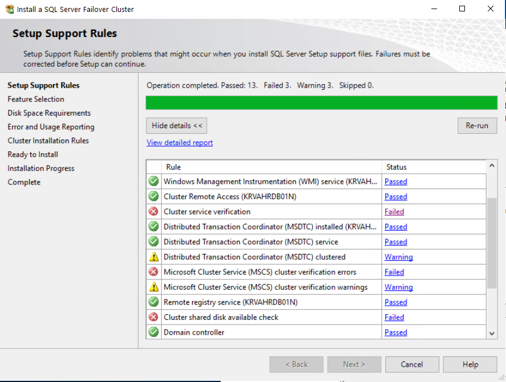The height and width of the screenshot is (382, 506).
Task: Open the View detailed report link
Action: tap(179, 142)
